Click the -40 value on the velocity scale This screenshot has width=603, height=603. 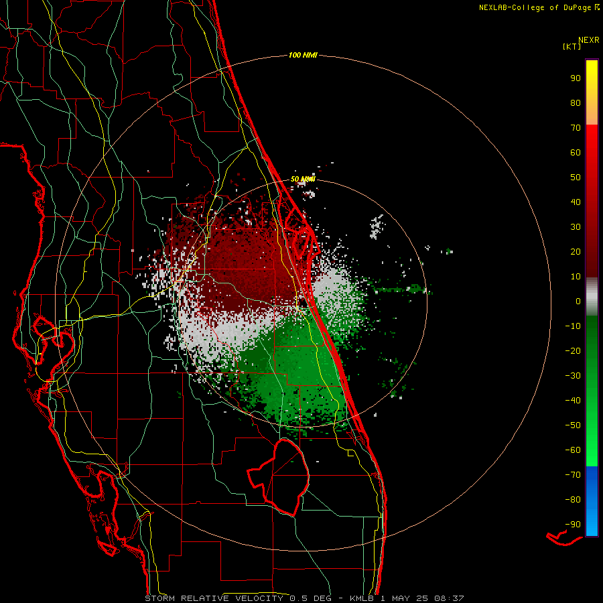[x=573, y=401]
